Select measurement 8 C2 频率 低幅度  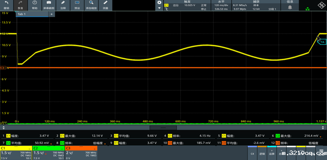(81, 143)
